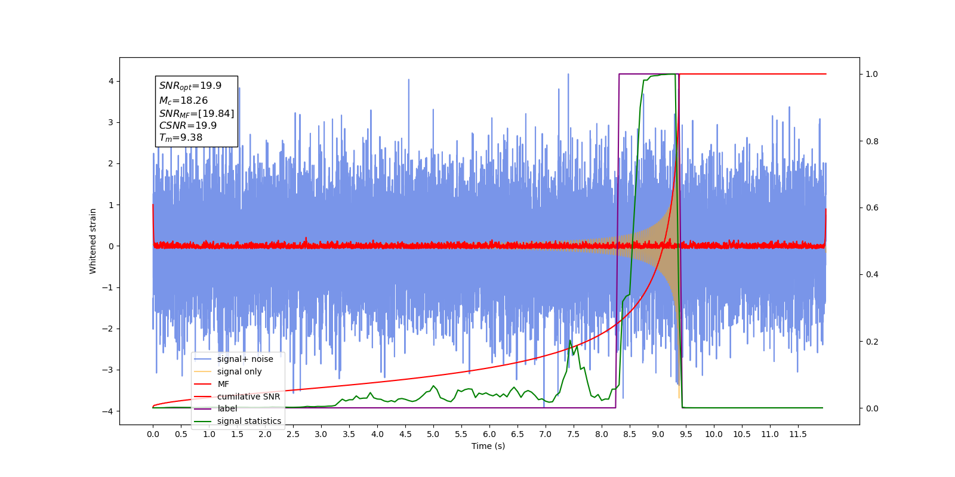This screenshot has width=955, height=477.
Task: Click the SNRMF=[19.84] annotation line
Action: (196, 113)
